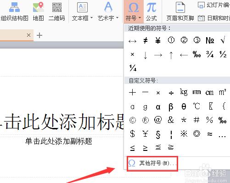The height and width of the screenshot is (183, 230).
Task: Expand the 文本框 dropdown arrow
Action: [91, 18]
